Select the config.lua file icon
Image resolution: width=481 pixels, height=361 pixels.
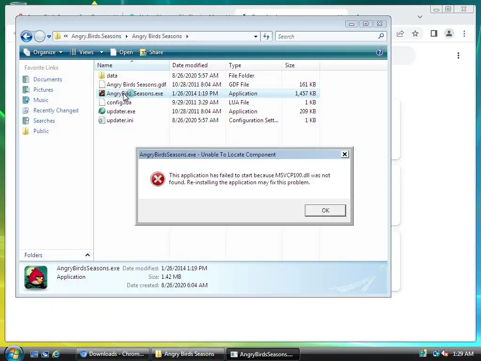(102, 102)
